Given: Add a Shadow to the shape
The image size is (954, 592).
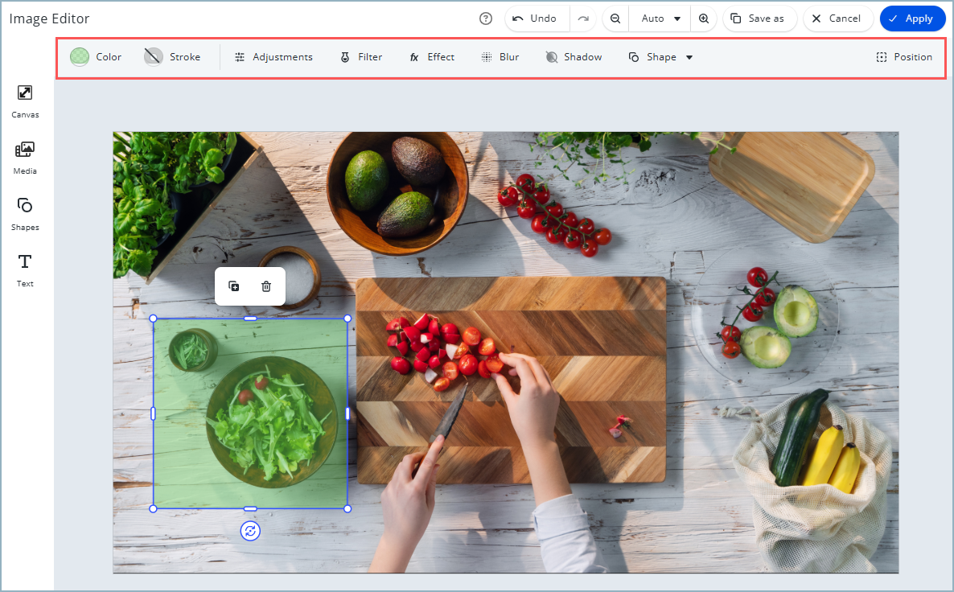Looking at the screenshot, I should coord(574,56).
